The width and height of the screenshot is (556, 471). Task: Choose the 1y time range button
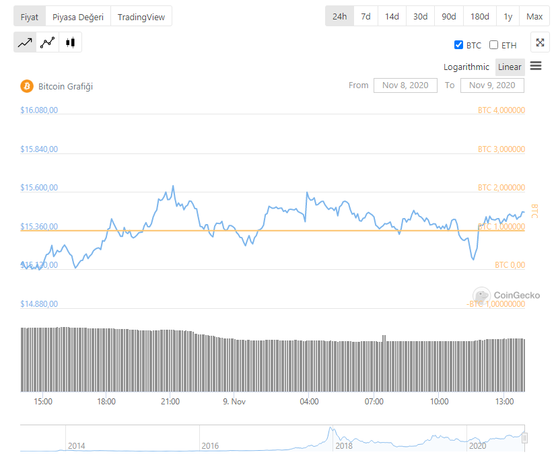click(508, 16)
